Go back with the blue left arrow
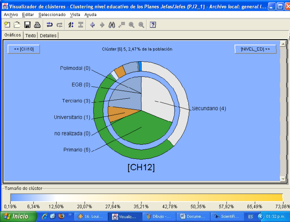290x222 pixels. point(92,25)
